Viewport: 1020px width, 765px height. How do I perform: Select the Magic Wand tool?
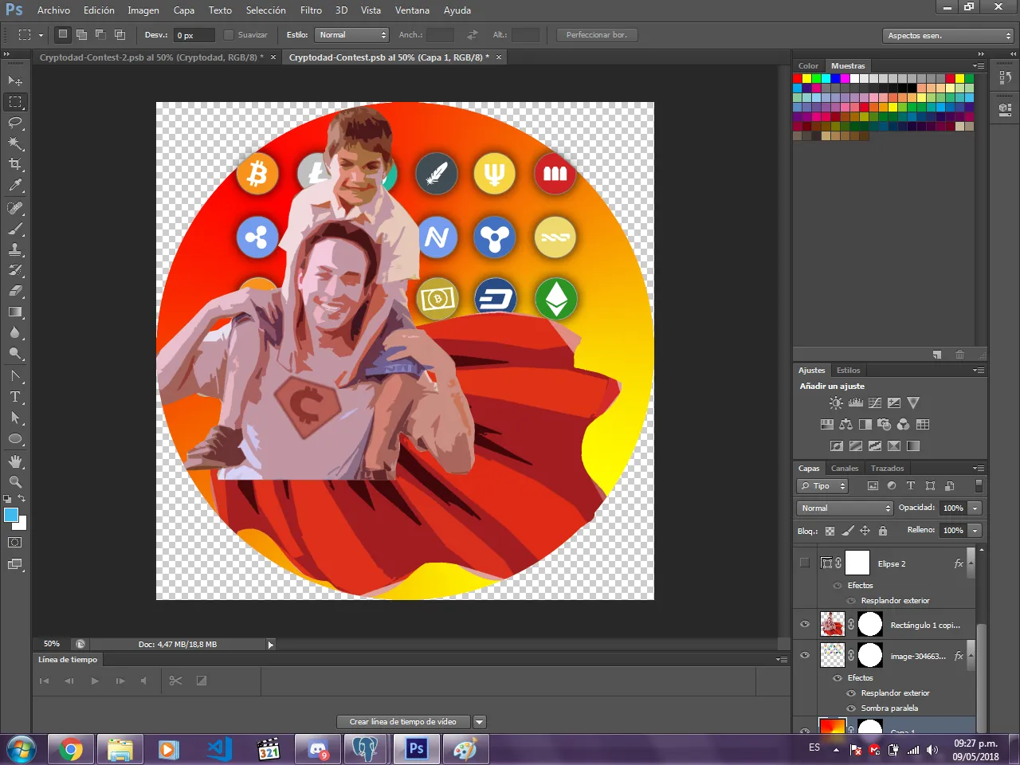click(15, 143)
